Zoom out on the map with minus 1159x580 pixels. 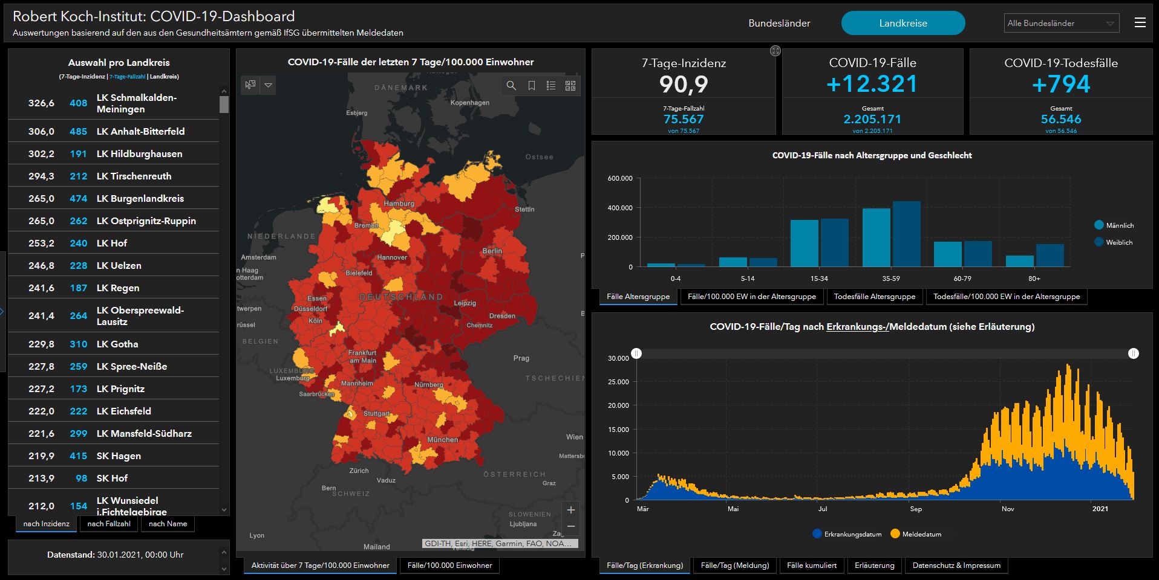570,527
